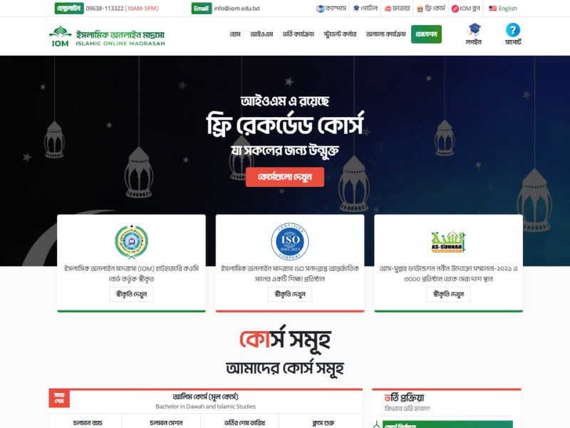
Task: Click the Islamic Online Madrasah logo
Action: 107,36
